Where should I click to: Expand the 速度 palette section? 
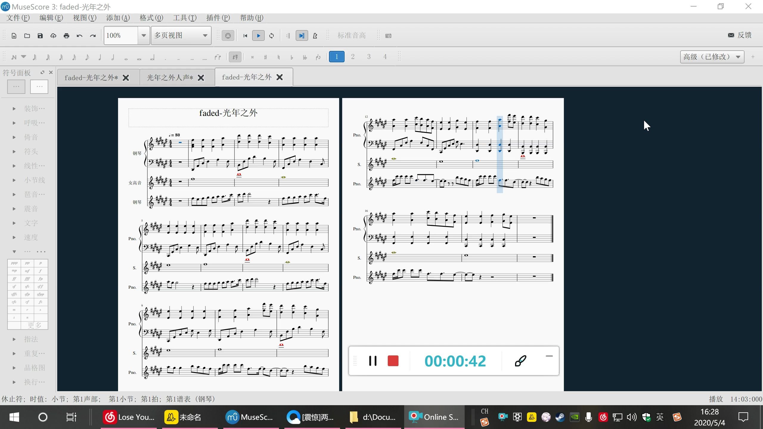tap(14, 237)
